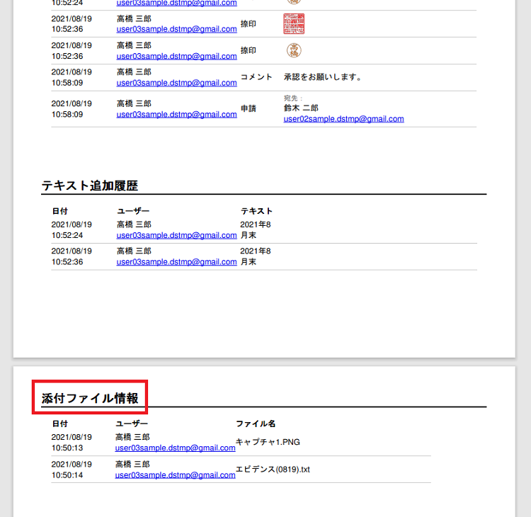Screen dimensions: 531x517
Task: Select recipient name 鈴木 二郎
Action: (301, 108)
